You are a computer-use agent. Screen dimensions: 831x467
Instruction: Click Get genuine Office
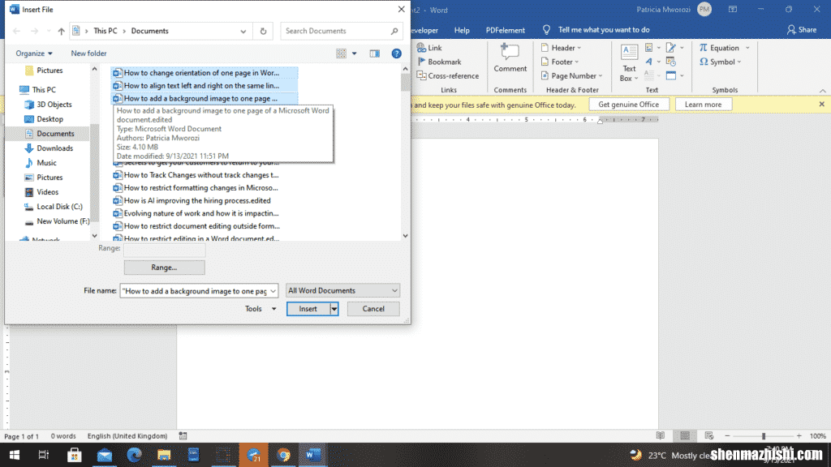[629, 105]
